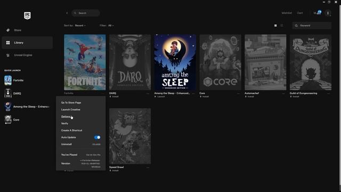Click Keyword field magnifier icon
Viewport: 341px width, 192px height.
pos(296,26)
